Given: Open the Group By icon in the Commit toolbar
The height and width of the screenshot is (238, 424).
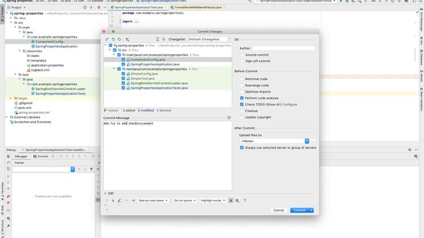Looking at the screenshot, I should (127, 40).
